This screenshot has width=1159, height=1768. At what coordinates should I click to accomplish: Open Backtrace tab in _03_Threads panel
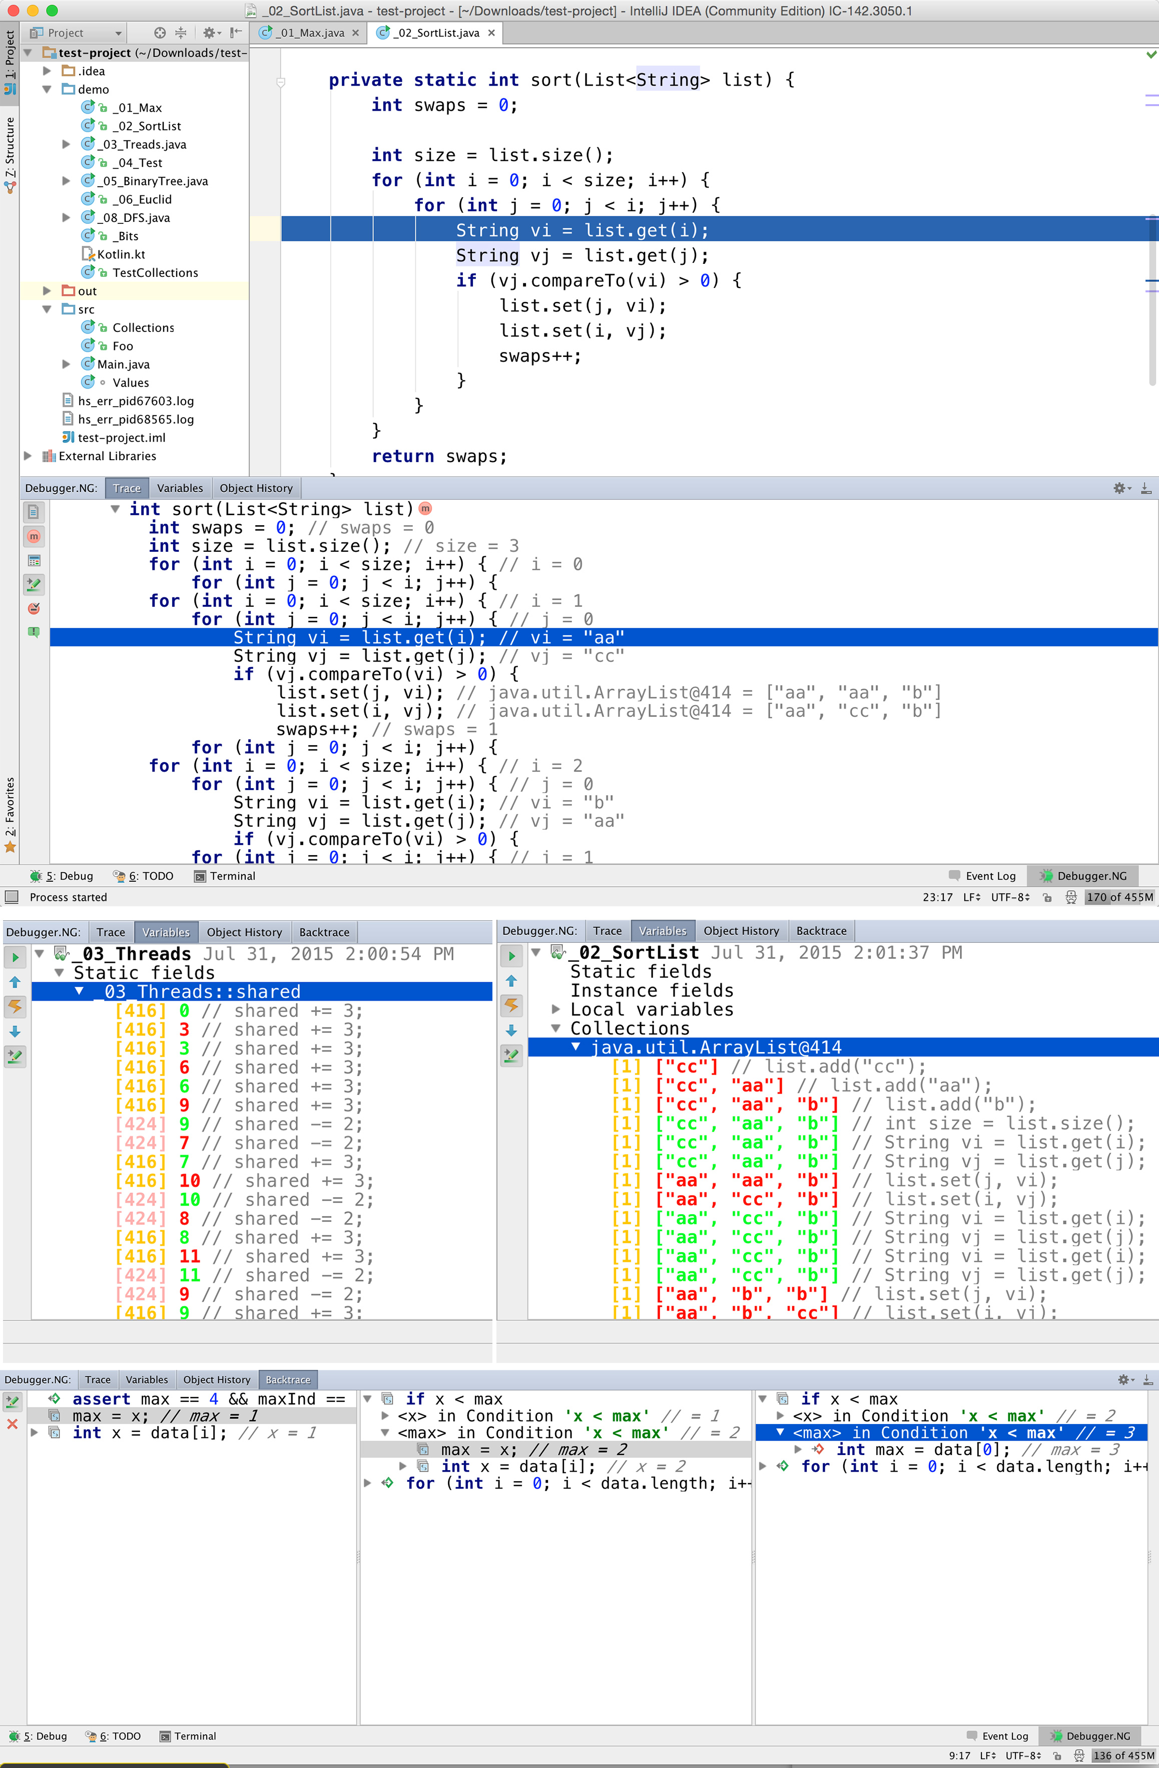[324, 932]
